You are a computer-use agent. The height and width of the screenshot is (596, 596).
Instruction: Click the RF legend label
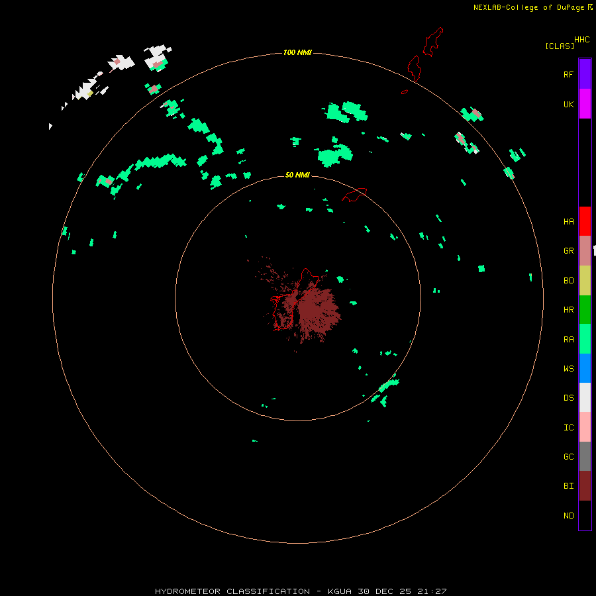pos(568,74)
